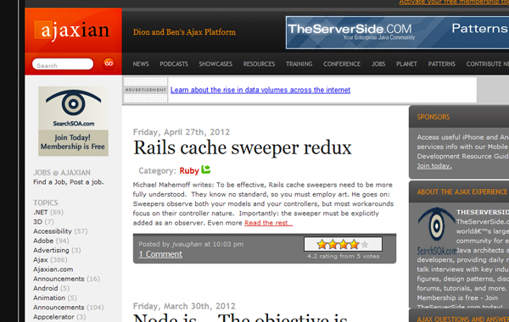This screenshot has width=509, height=322.
Task: Click TheServerSide.com banner ad
Action: [397, 33]
